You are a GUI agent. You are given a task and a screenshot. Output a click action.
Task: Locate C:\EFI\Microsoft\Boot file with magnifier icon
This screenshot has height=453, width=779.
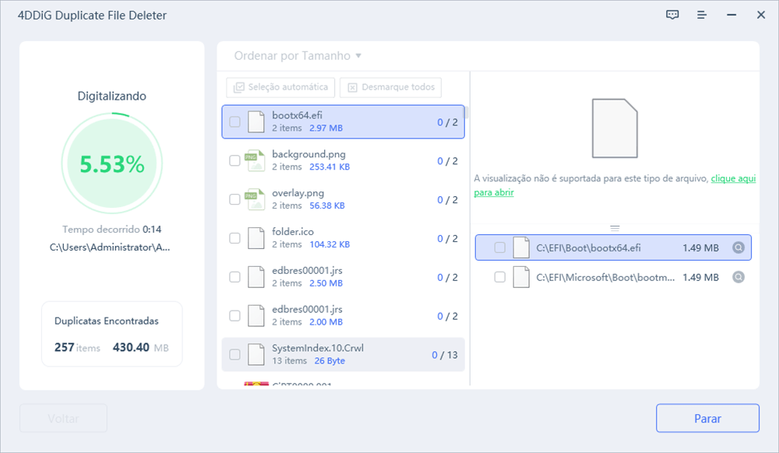(738, 277)
